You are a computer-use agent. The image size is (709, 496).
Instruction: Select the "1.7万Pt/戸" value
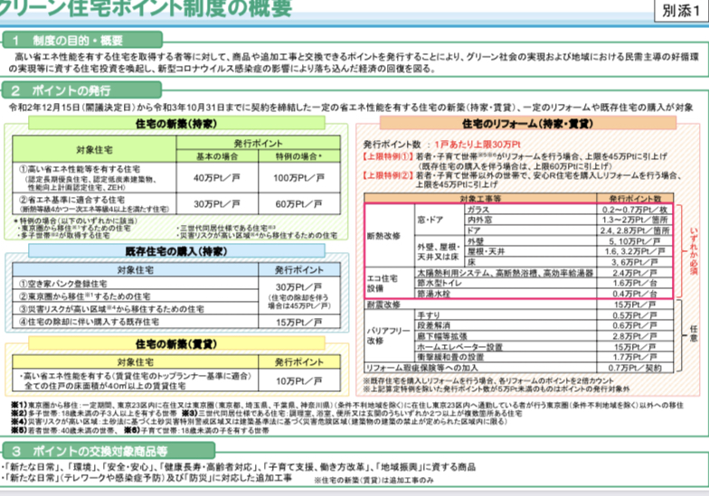635,358
